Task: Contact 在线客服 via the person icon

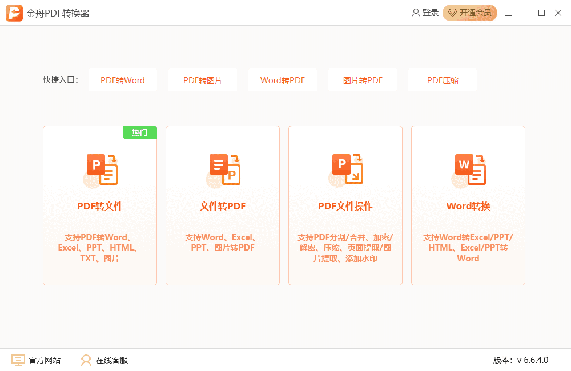Action: tap(86, 360)
